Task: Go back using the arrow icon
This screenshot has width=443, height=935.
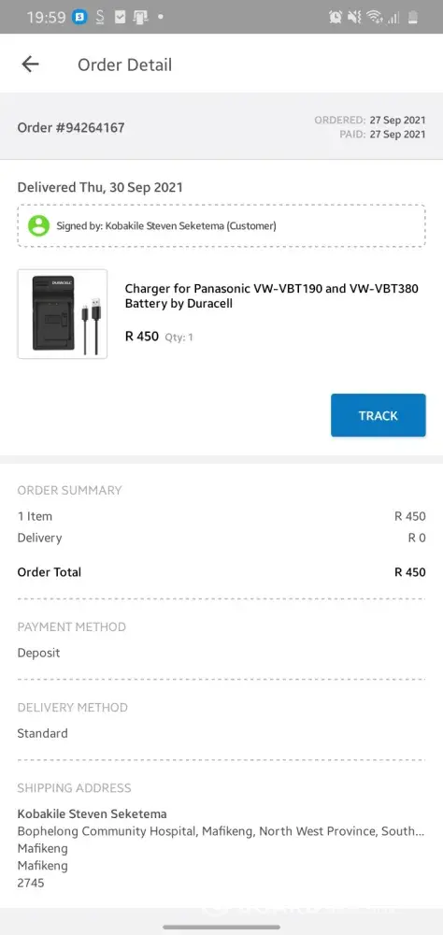Action: coord(30,65)
